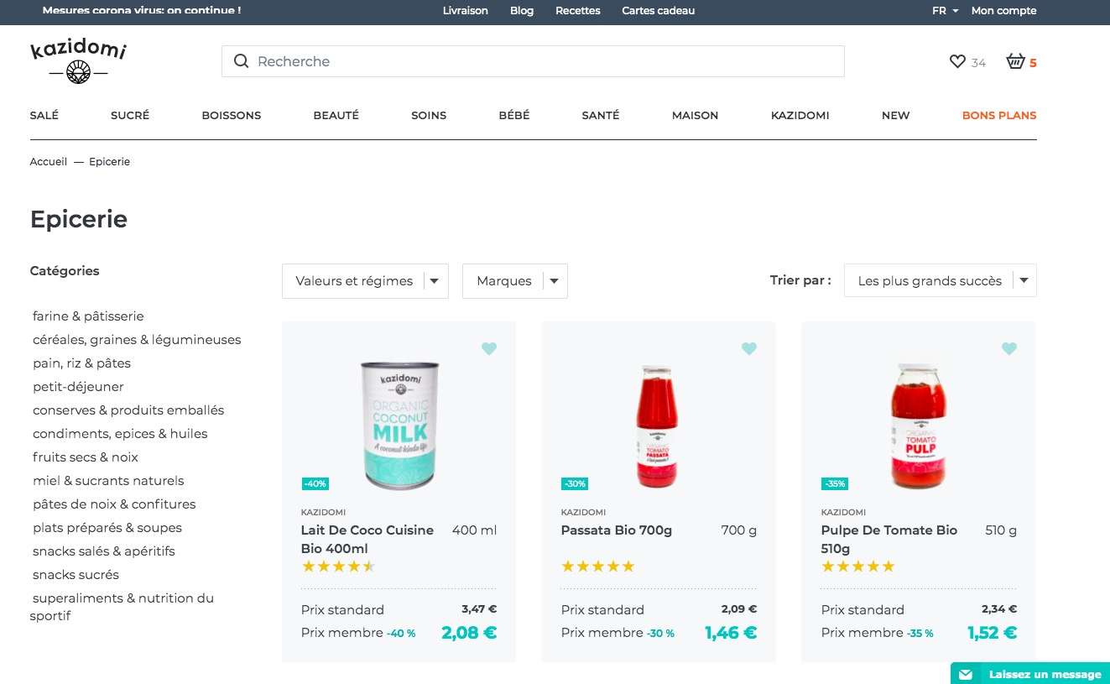Click the Kazidomi logo
The width and height of the screenshot is (1110, 684).
tap(78, 61)
